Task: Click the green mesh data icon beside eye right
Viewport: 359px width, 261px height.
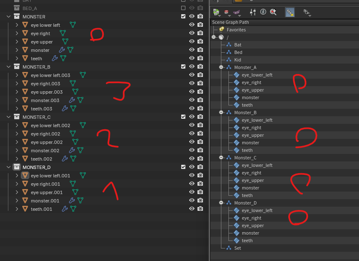Action: click(63, 33)
